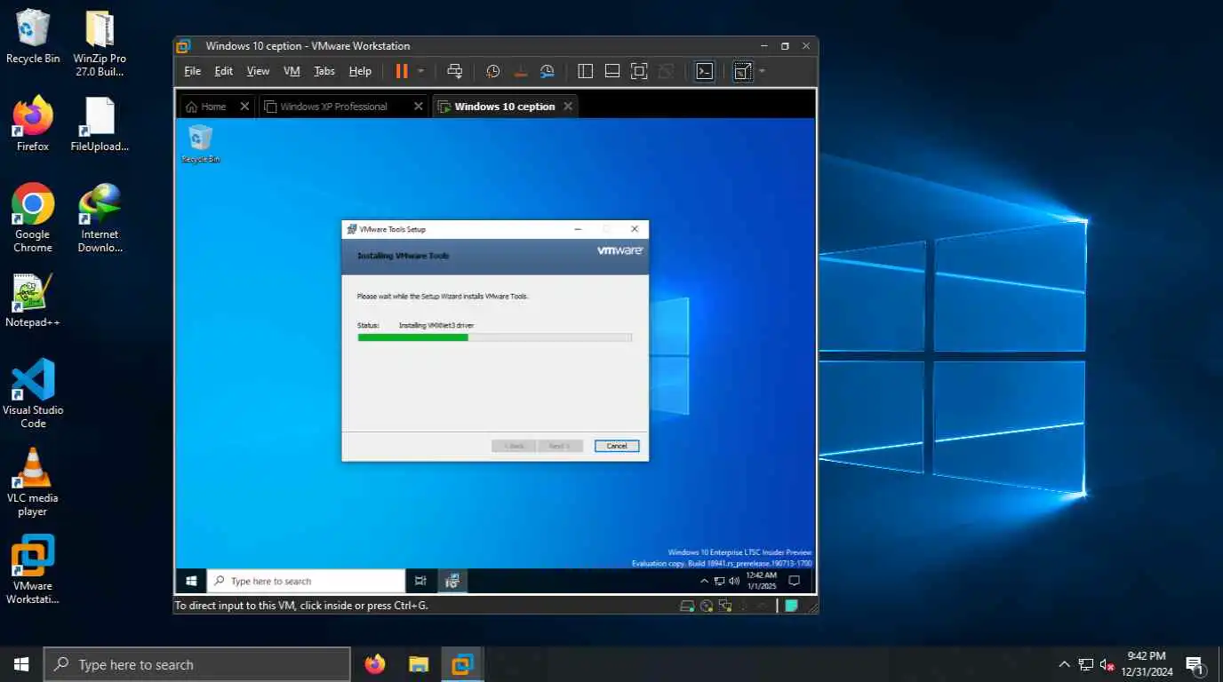Select the WinZip Pro folder on desktop

pyautogui.click(x=100, y=43)
